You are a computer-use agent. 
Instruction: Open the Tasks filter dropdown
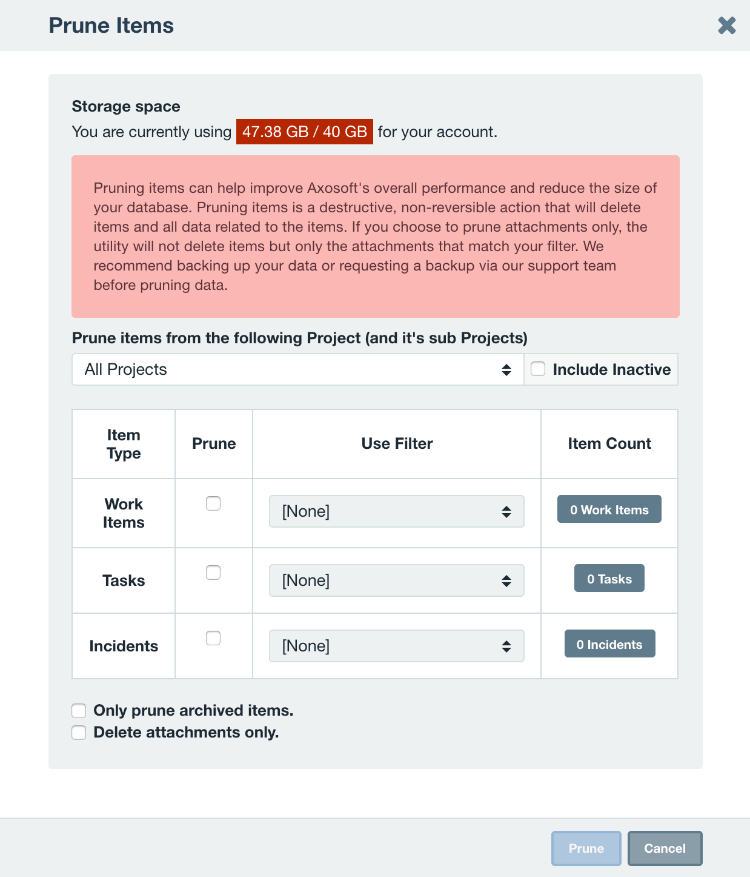[397, 580]
